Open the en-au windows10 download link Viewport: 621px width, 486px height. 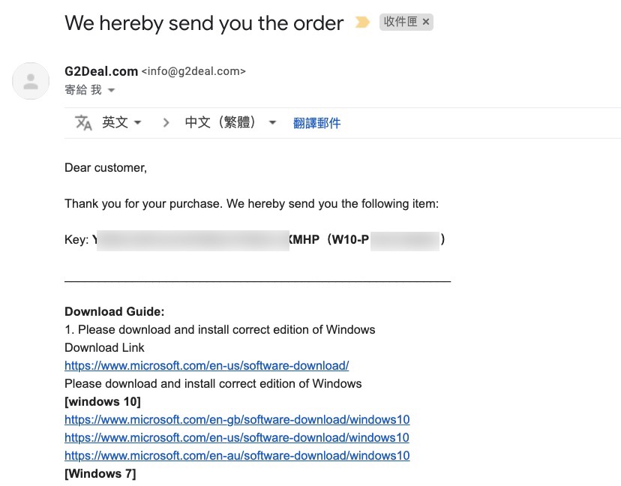[237, 456]
